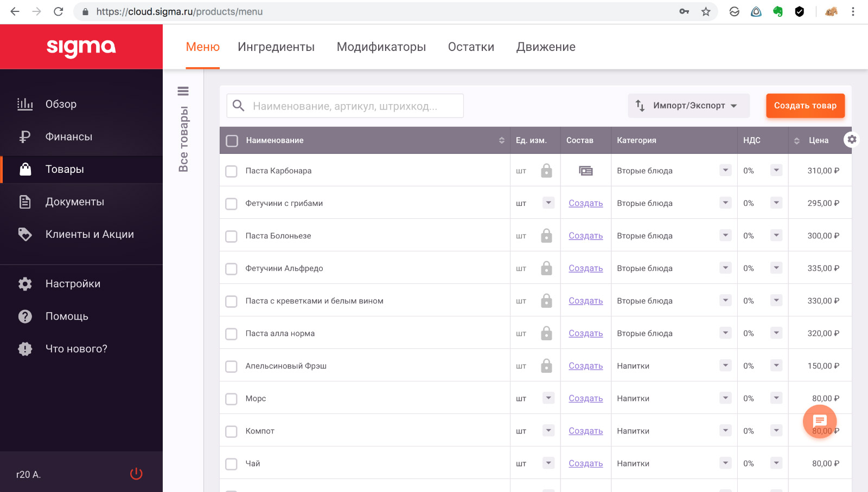Click the Обзор chart icon in sidebar
This screenshot has width=868, height=492.
pyautogui.click(x=25, y=104)
